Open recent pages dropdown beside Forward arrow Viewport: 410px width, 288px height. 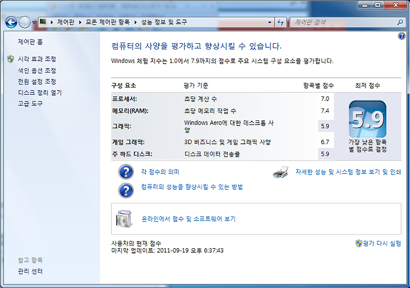(34, 23)
